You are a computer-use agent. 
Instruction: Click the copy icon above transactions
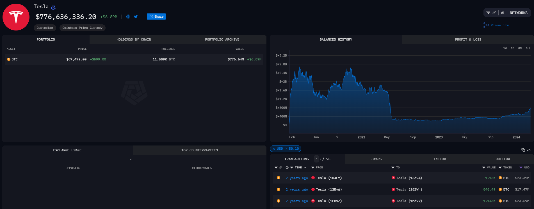click(523, 150)
